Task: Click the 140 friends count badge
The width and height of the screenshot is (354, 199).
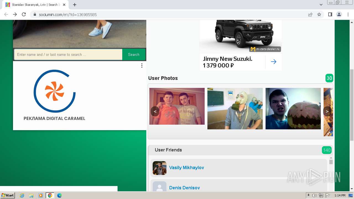Action: [327, 150]
